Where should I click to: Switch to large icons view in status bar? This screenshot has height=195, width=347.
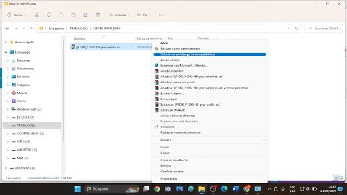pyautogui.click(x=342, y=178)
